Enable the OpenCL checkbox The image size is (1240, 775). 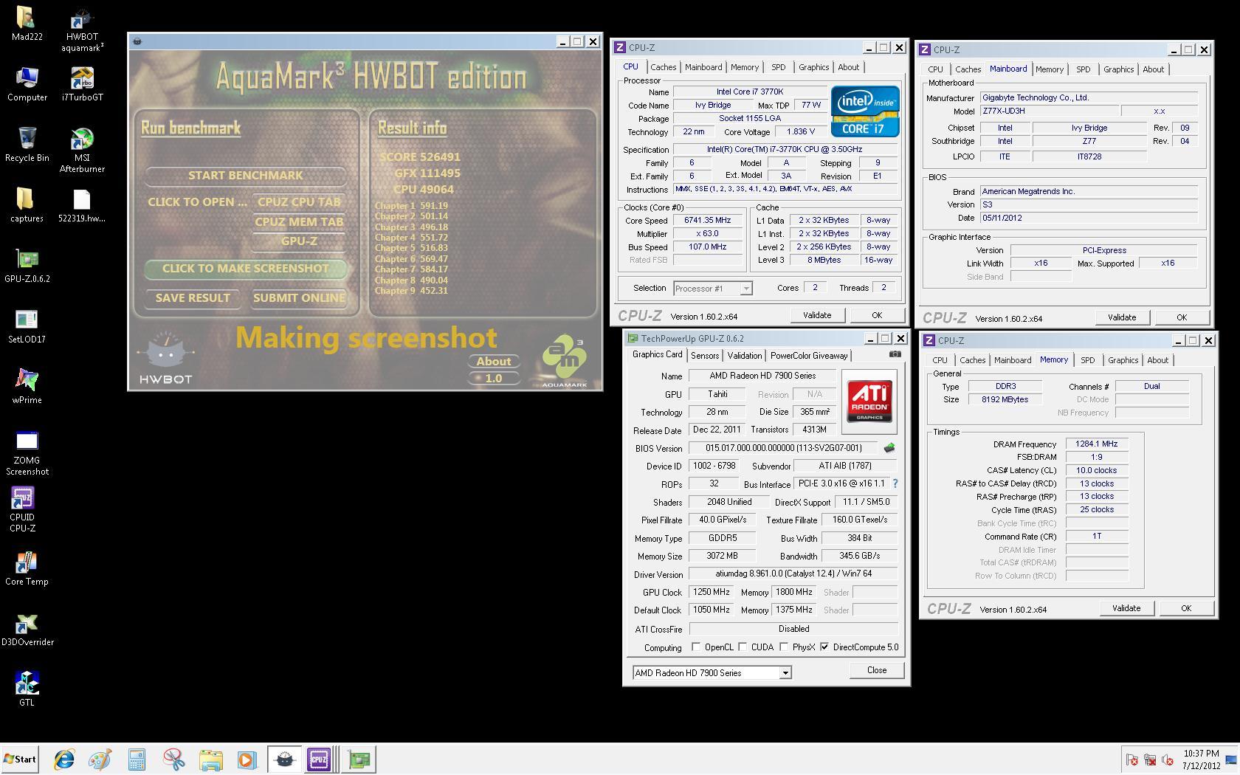pos(696,647)
